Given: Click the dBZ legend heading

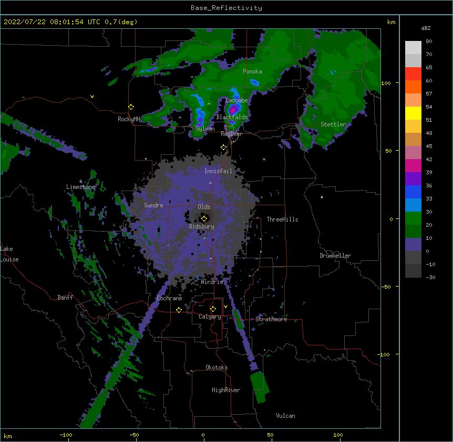Looking at the screenshot, I should pos(426,28).
